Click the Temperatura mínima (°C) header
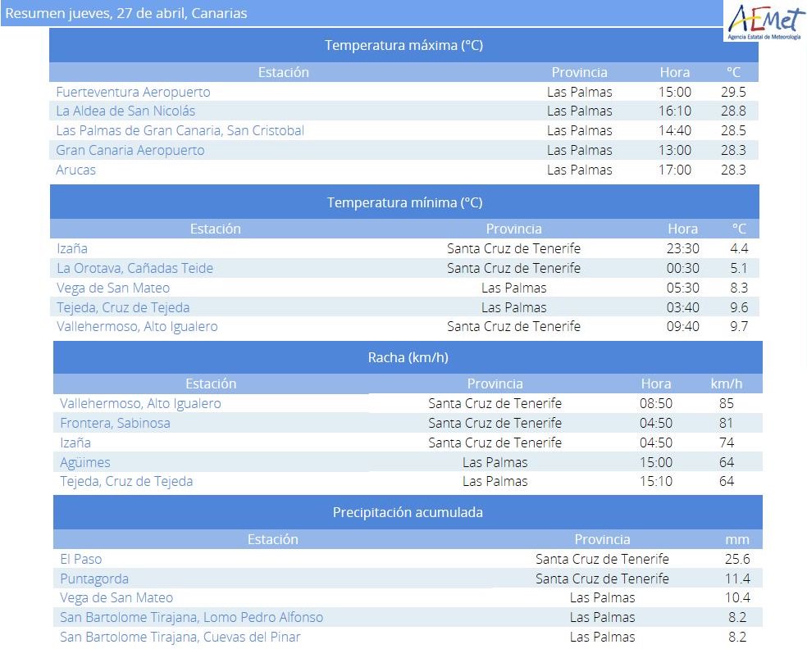 [x=404, y=202]
